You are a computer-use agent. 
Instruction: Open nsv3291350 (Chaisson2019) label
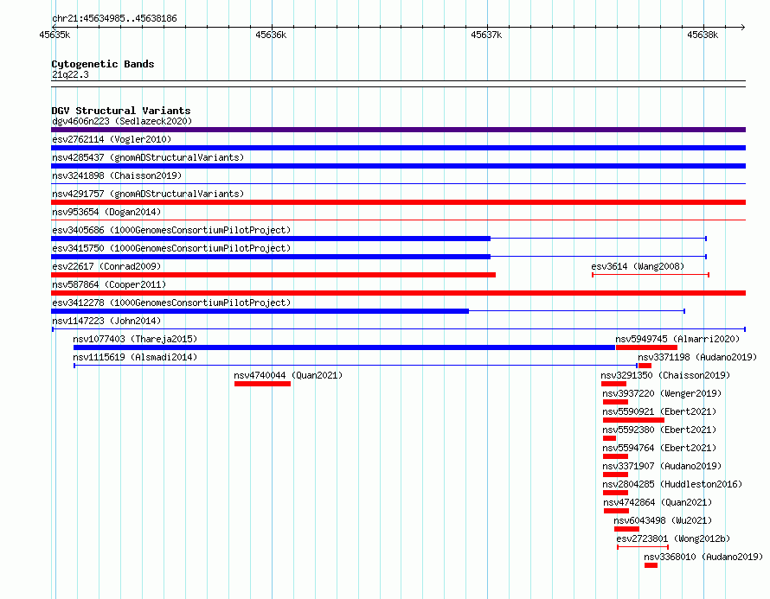[665, 375]
